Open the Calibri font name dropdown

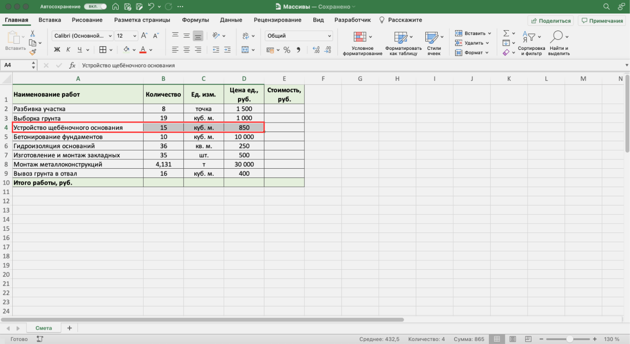coord(110,36)
